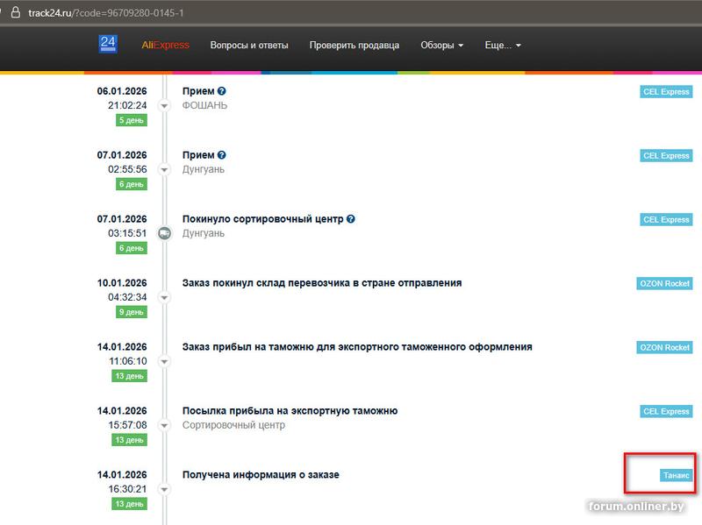
Task: Click the address bar URL track24.ru
Action: click(x=105, y=12)
